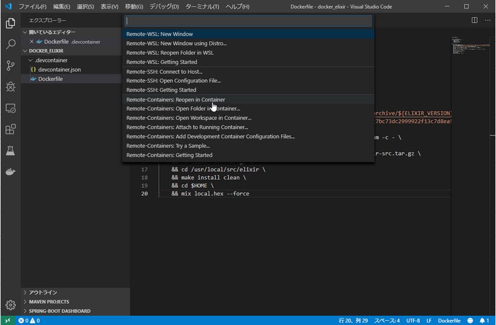Select Remote-Containers: Open Workspace in Container
Viewport: 496px width, 325px height.
pos(249,118)
